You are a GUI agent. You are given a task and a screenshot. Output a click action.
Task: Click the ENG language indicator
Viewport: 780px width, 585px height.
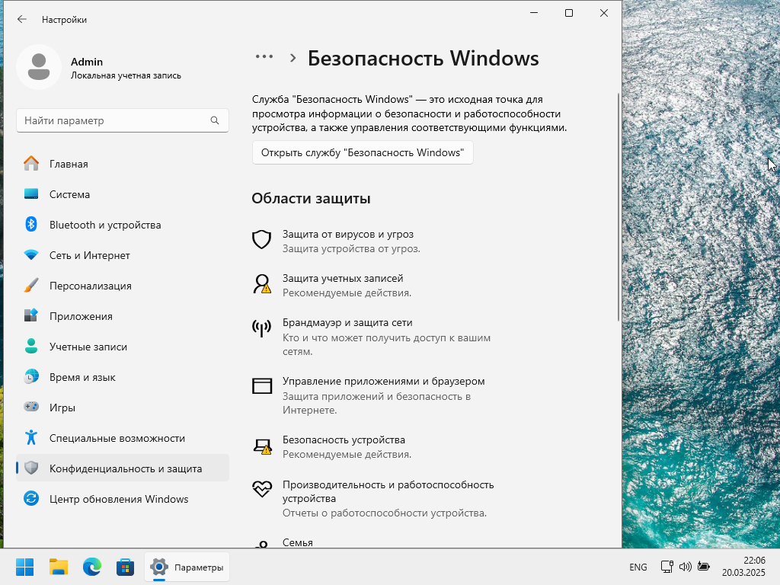pos(638,567)
